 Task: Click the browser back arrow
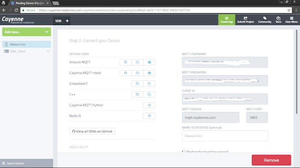[4, 10]
